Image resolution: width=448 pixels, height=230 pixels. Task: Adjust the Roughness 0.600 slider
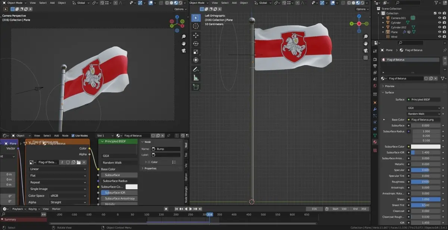426,182
